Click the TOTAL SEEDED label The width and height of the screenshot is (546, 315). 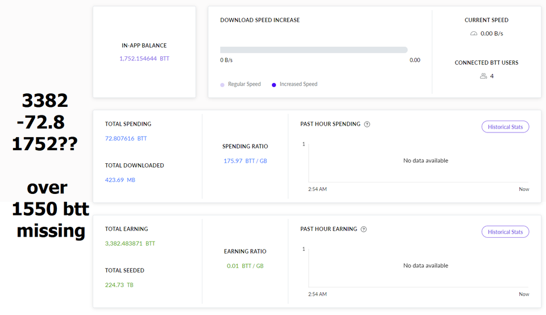click(125, 271)
